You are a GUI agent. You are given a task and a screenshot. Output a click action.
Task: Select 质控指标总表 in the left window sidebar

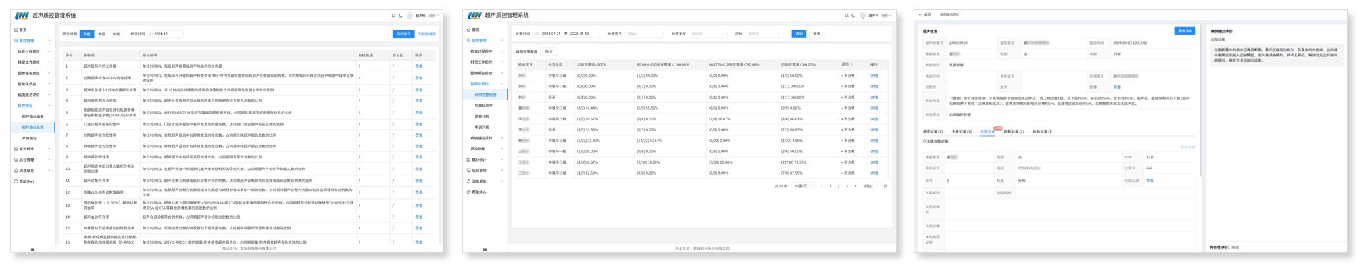click(33, 127)
